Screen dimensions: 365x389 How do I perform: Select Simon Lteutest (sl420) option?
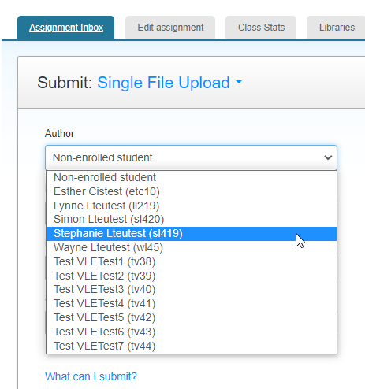click(192, 219)
